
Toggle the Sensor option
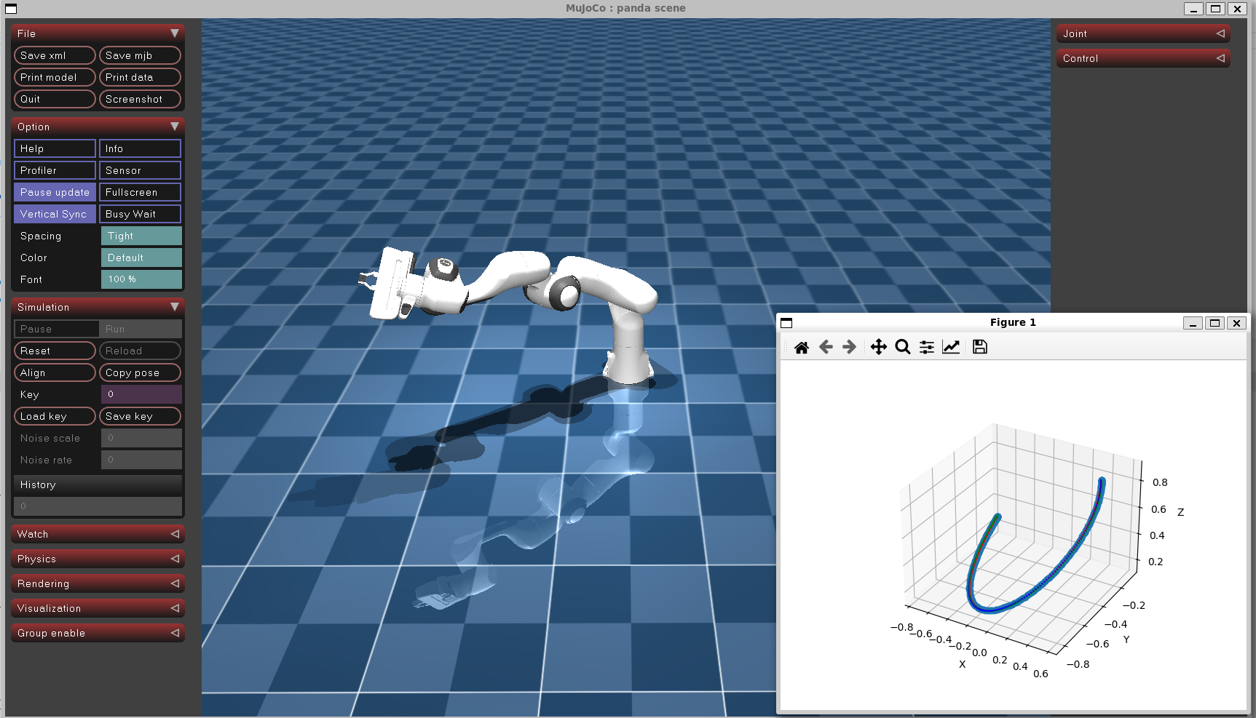pos(140,170)
